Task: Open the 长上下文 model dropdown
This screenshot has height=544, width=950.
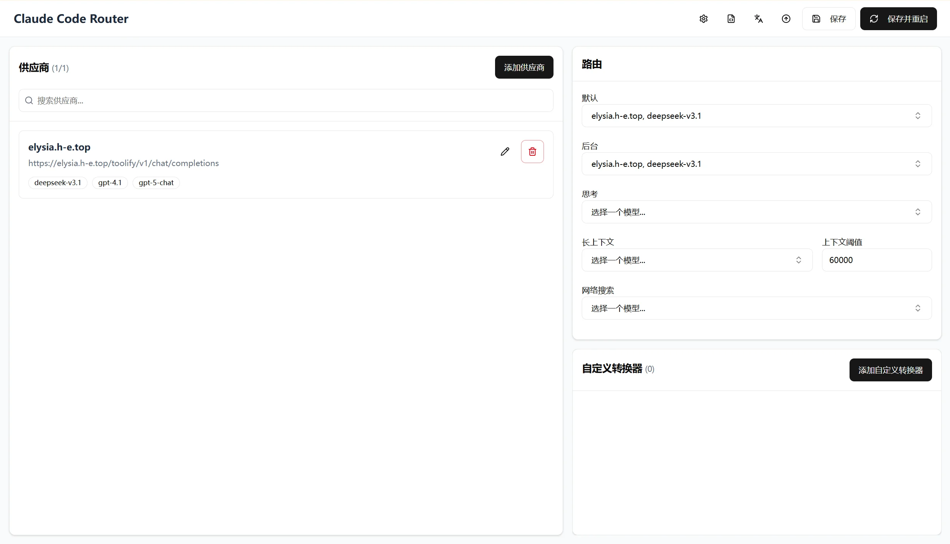Action: [696, 260]
